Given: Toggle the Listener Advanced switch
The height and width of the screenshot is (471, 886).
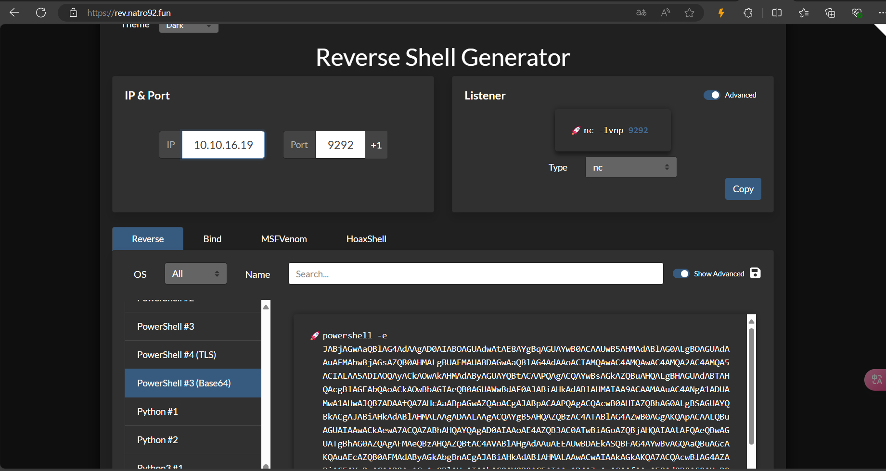Looking at the screenshot, I should pos(712,95).
